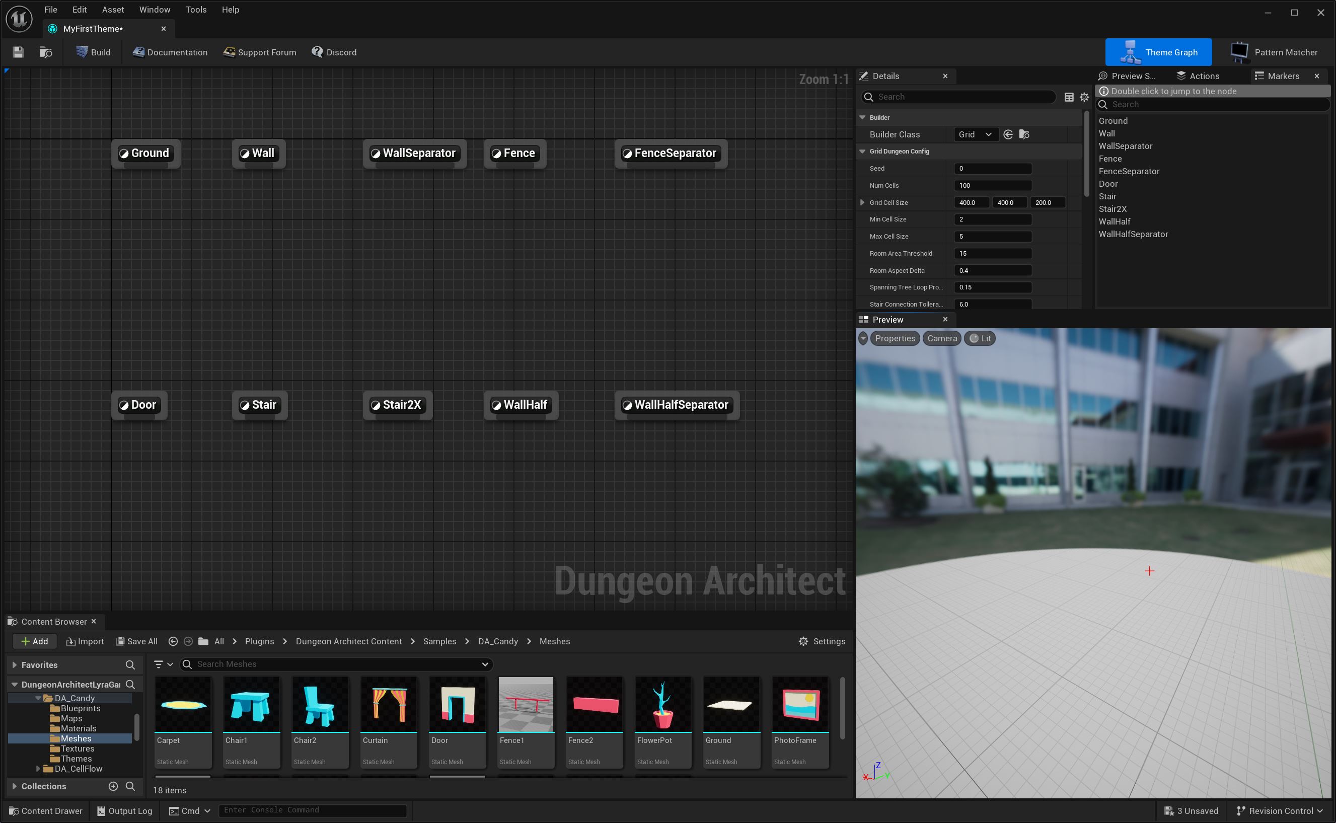The height and width of the screenshot is (823, 1336).
Task: Click Browse to Builder Class icon
Action: tap(1024, 134)
